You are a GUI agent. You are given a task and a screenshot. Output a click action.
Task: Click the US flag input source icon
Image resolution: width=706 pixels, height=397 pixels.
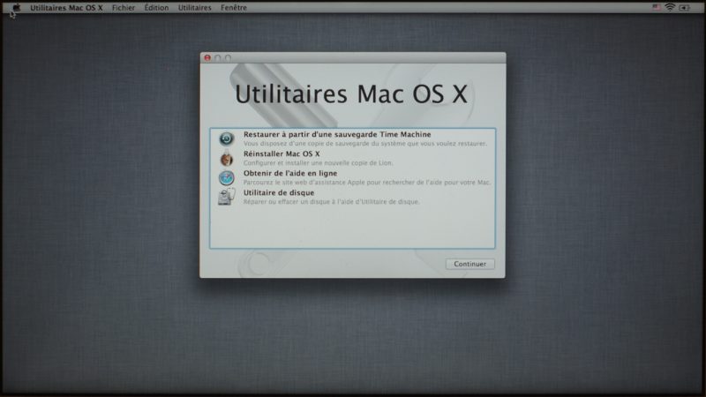(x=657, y=7)
